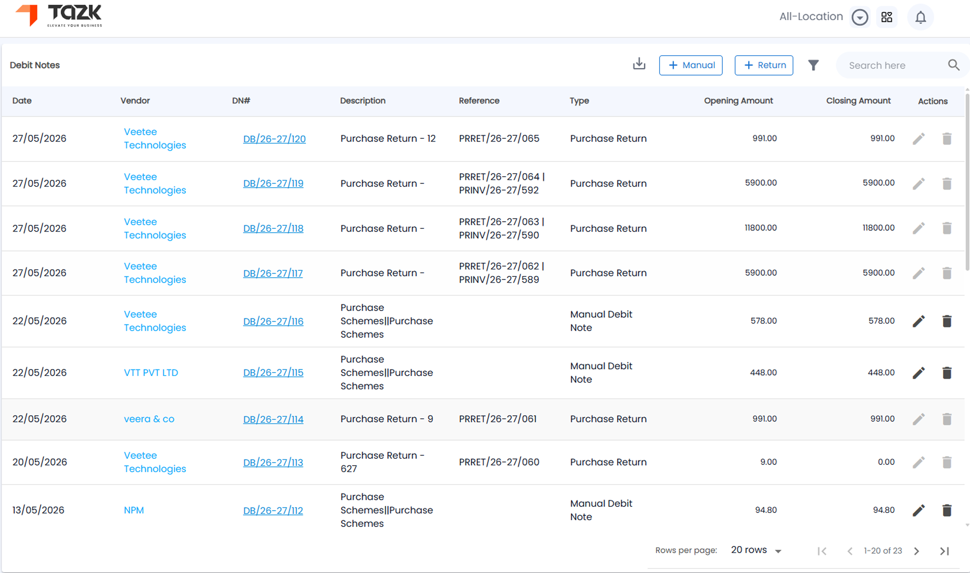Screen dimensions: 970x573
Task: Select reference PRRET/26-27/065
Action: pyautogui.click(x=499, y=138)
